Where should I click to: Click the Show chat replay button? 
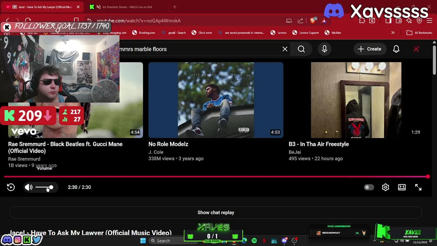click(216, 213)
